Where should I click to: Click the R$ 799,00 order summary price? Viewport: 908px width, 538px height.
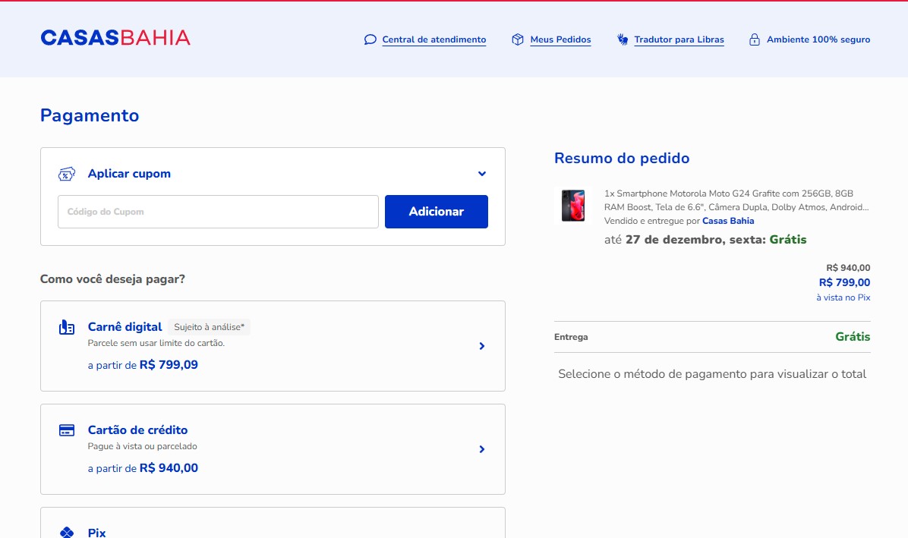click(844, 282)
